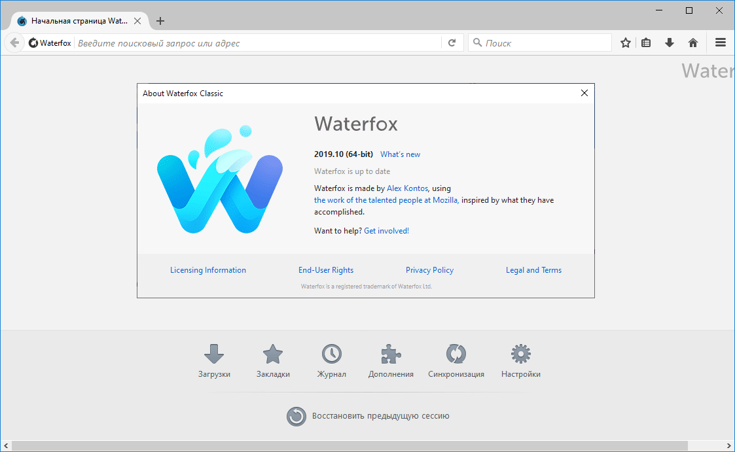This screenshot has height=452, width=735.
Task: Open Загрузки downloads shortcut
Action: tap(214, 360)
